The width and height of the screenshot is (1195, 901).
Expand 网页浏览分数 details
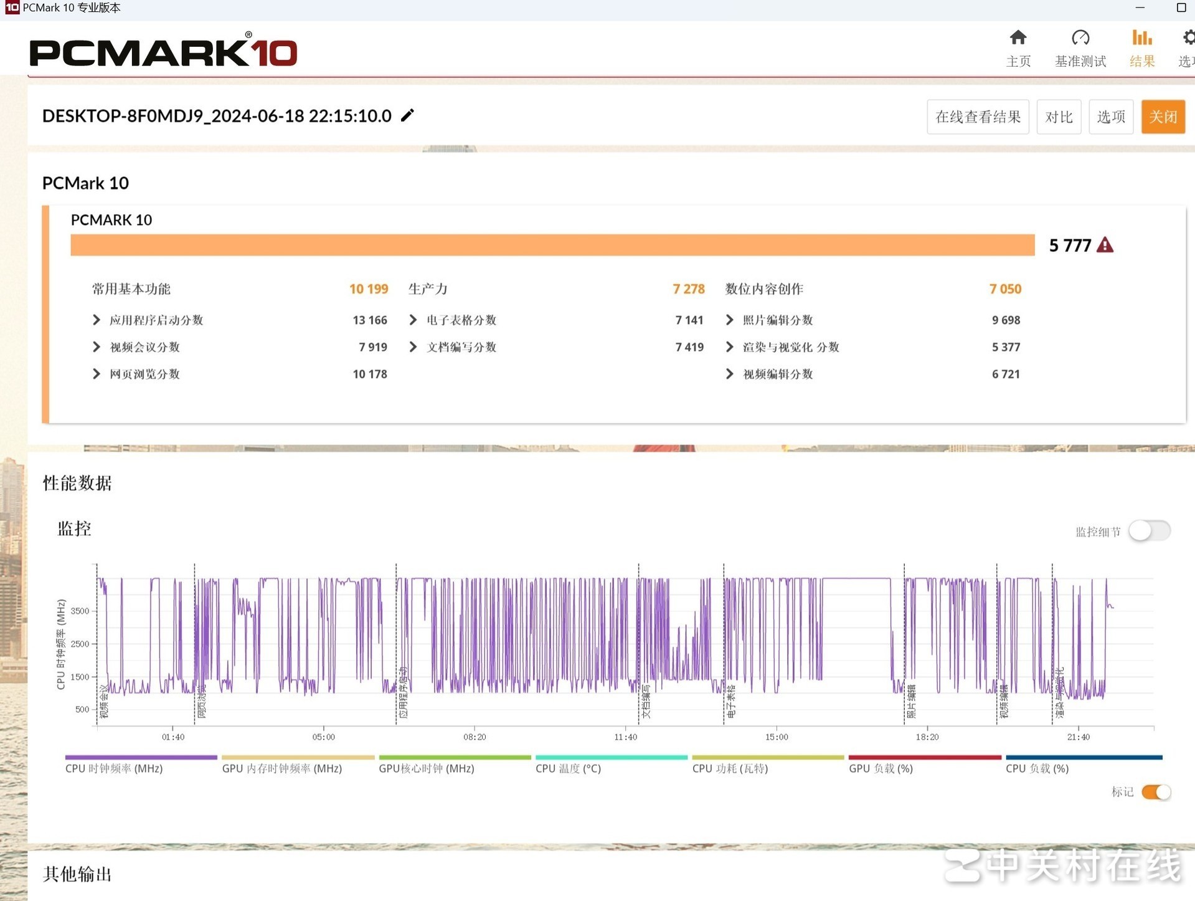(x=97, y=374)
